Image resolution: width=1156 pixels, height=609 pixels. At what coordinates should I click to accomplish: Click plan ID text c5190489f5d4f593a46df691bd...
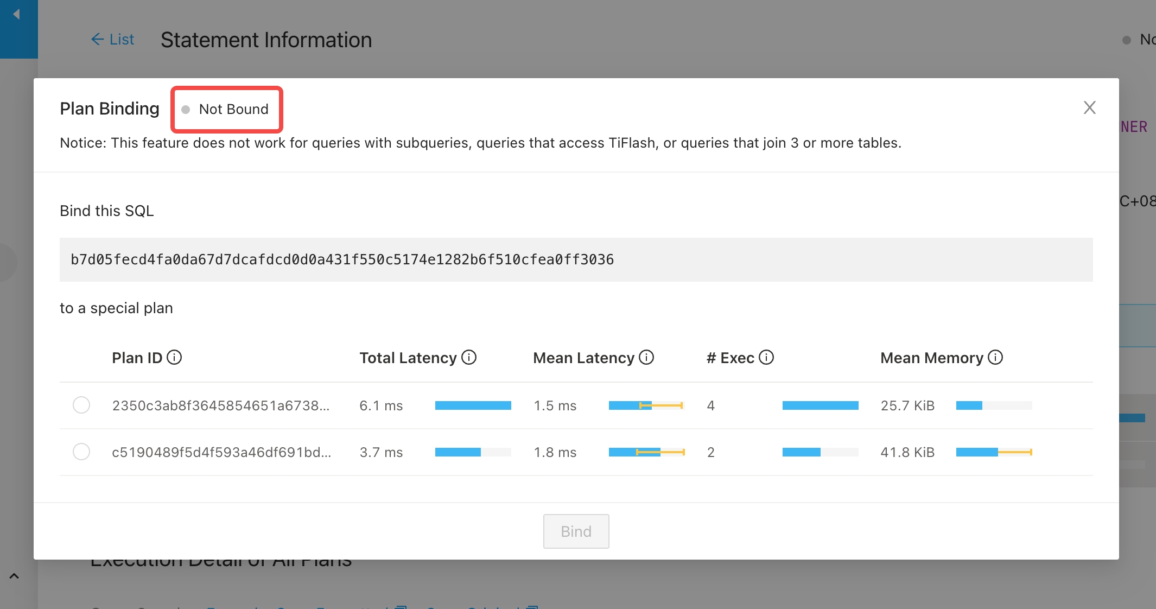pyautogui.click(x=221, y=452)
